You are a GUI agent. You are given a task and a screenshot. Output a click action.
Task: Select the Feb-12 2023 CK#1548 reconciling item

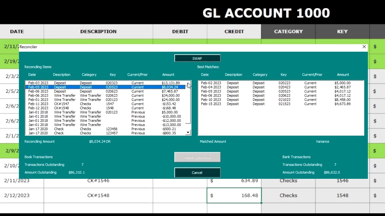pyautogui.click(x=90, y=108)
